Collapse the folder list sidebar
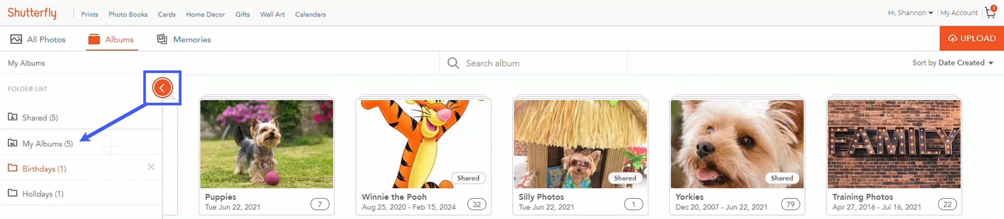This screenshot has height=219, width=1004. tap(162, 88)
